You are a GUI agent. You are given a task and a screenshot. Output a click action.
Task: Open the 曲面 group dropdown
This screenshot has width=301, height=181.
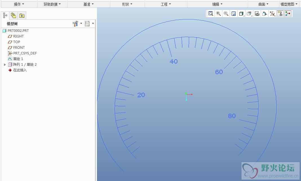[263, 4]
